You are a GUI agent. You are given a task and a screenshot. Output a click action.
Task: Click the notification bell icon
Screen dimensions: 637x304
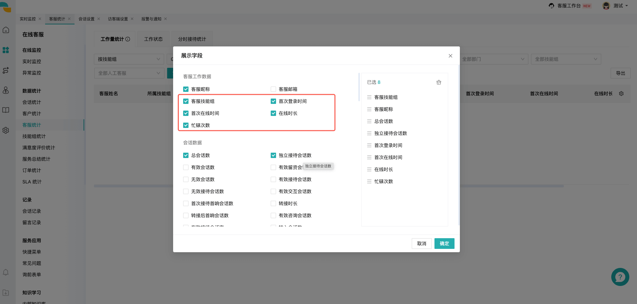pyautogui.click(x=6, y=272)
